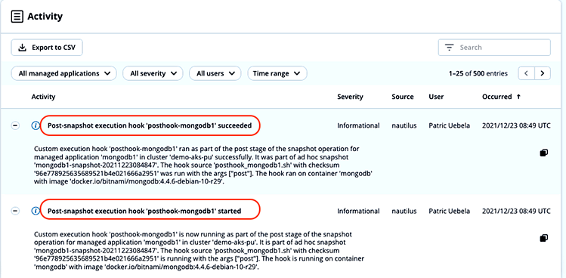Screen dimensions: 566x278
Task: Open the All users filter dropdown
Action: [x=215, y=73]
